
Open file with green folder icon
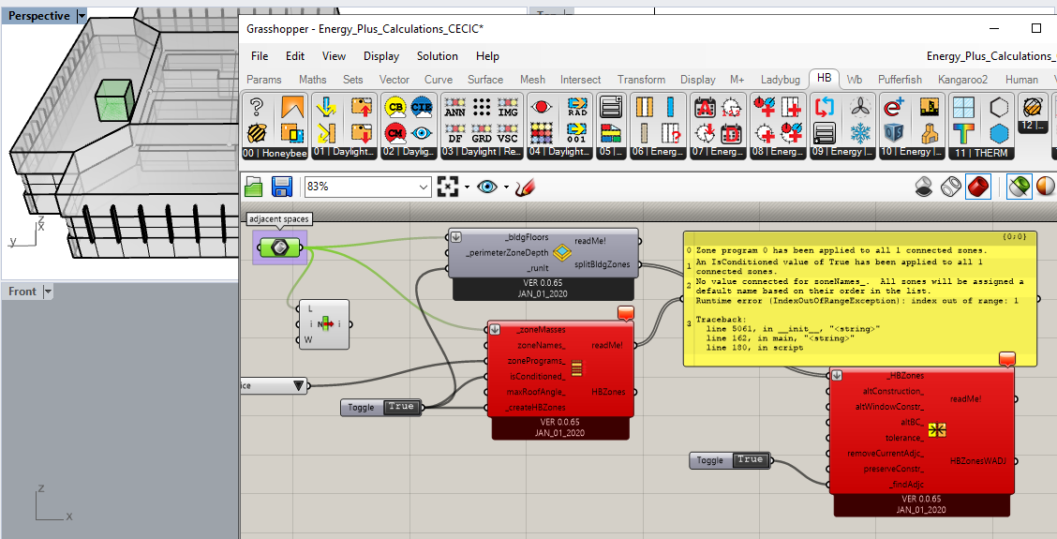(x=253, y=187)
